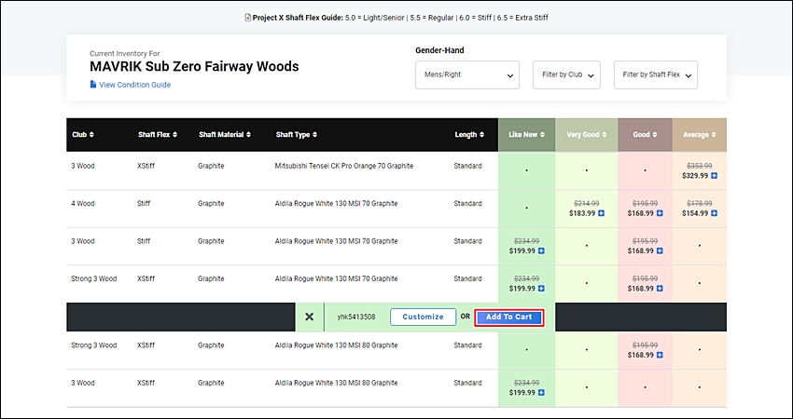Click the Add To Cart button
Viewport: 793px width, 419px height.
tap(508, 317)
